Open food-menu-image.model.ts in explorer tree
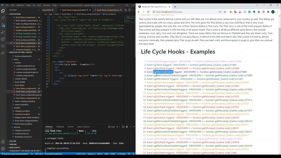The width and height of the screenshot is (281, 158). tap(26, 121)
